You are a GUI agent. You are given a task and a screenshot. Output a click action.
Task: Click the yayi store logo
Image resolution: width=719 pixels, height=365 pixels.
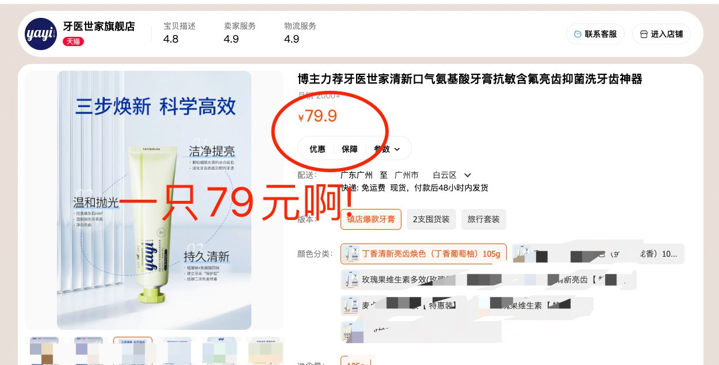(x=41, y=34)
